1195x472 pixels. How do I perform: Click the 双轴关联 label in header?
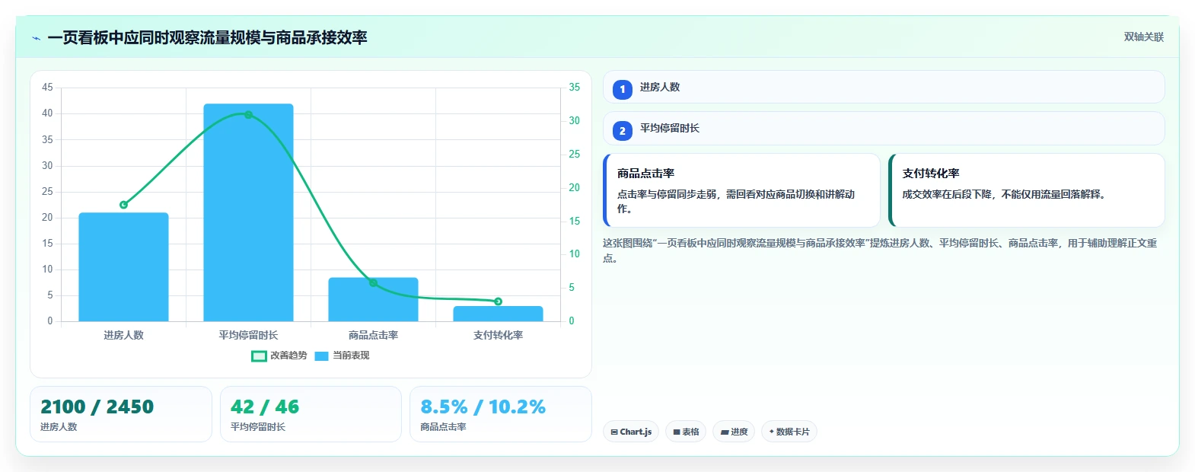[x=1143, y=37]
